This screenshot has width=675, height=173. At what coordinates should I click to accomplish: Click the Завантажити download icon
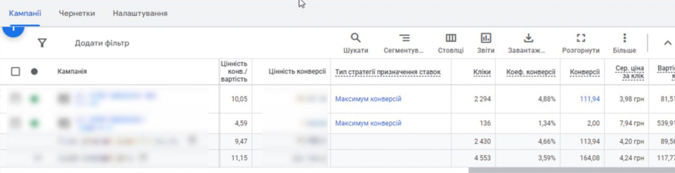[527, 43]
